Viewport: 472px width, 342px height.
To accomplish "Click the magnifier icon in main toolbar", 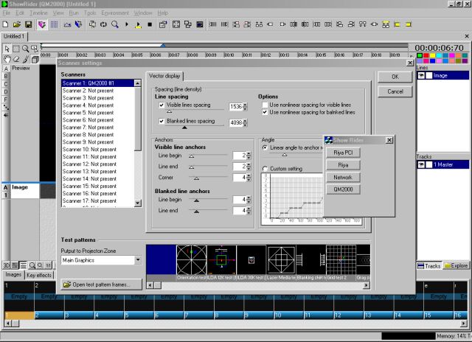I will (115, 24).
